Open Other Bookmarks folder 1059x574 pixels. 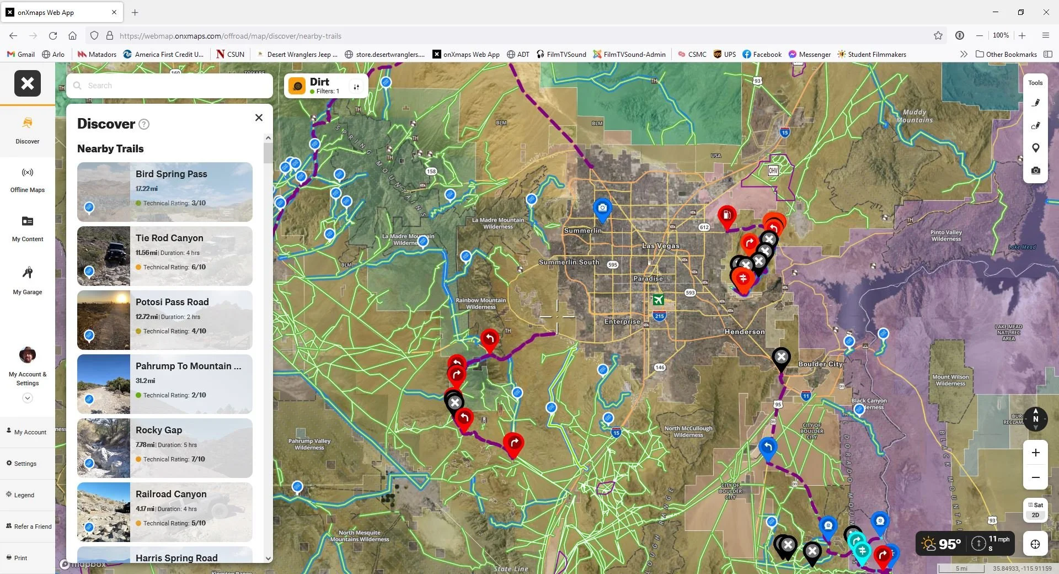click(x=1007, y=54)
